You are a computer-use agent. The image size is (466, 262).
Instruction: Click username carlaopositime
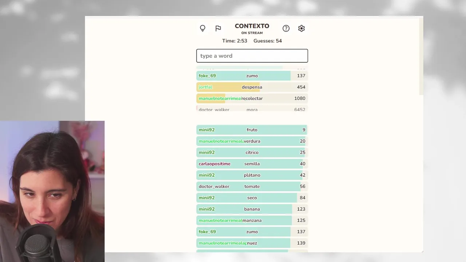tap(214, 164)
